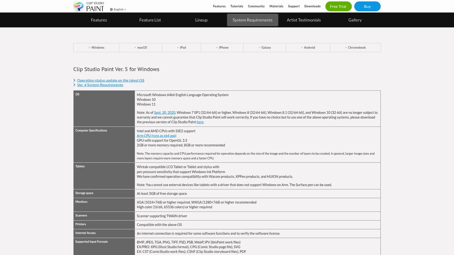The image size is (454, 255).
Task: Select the Lineup tab
Action: click(x=201, y=20)
